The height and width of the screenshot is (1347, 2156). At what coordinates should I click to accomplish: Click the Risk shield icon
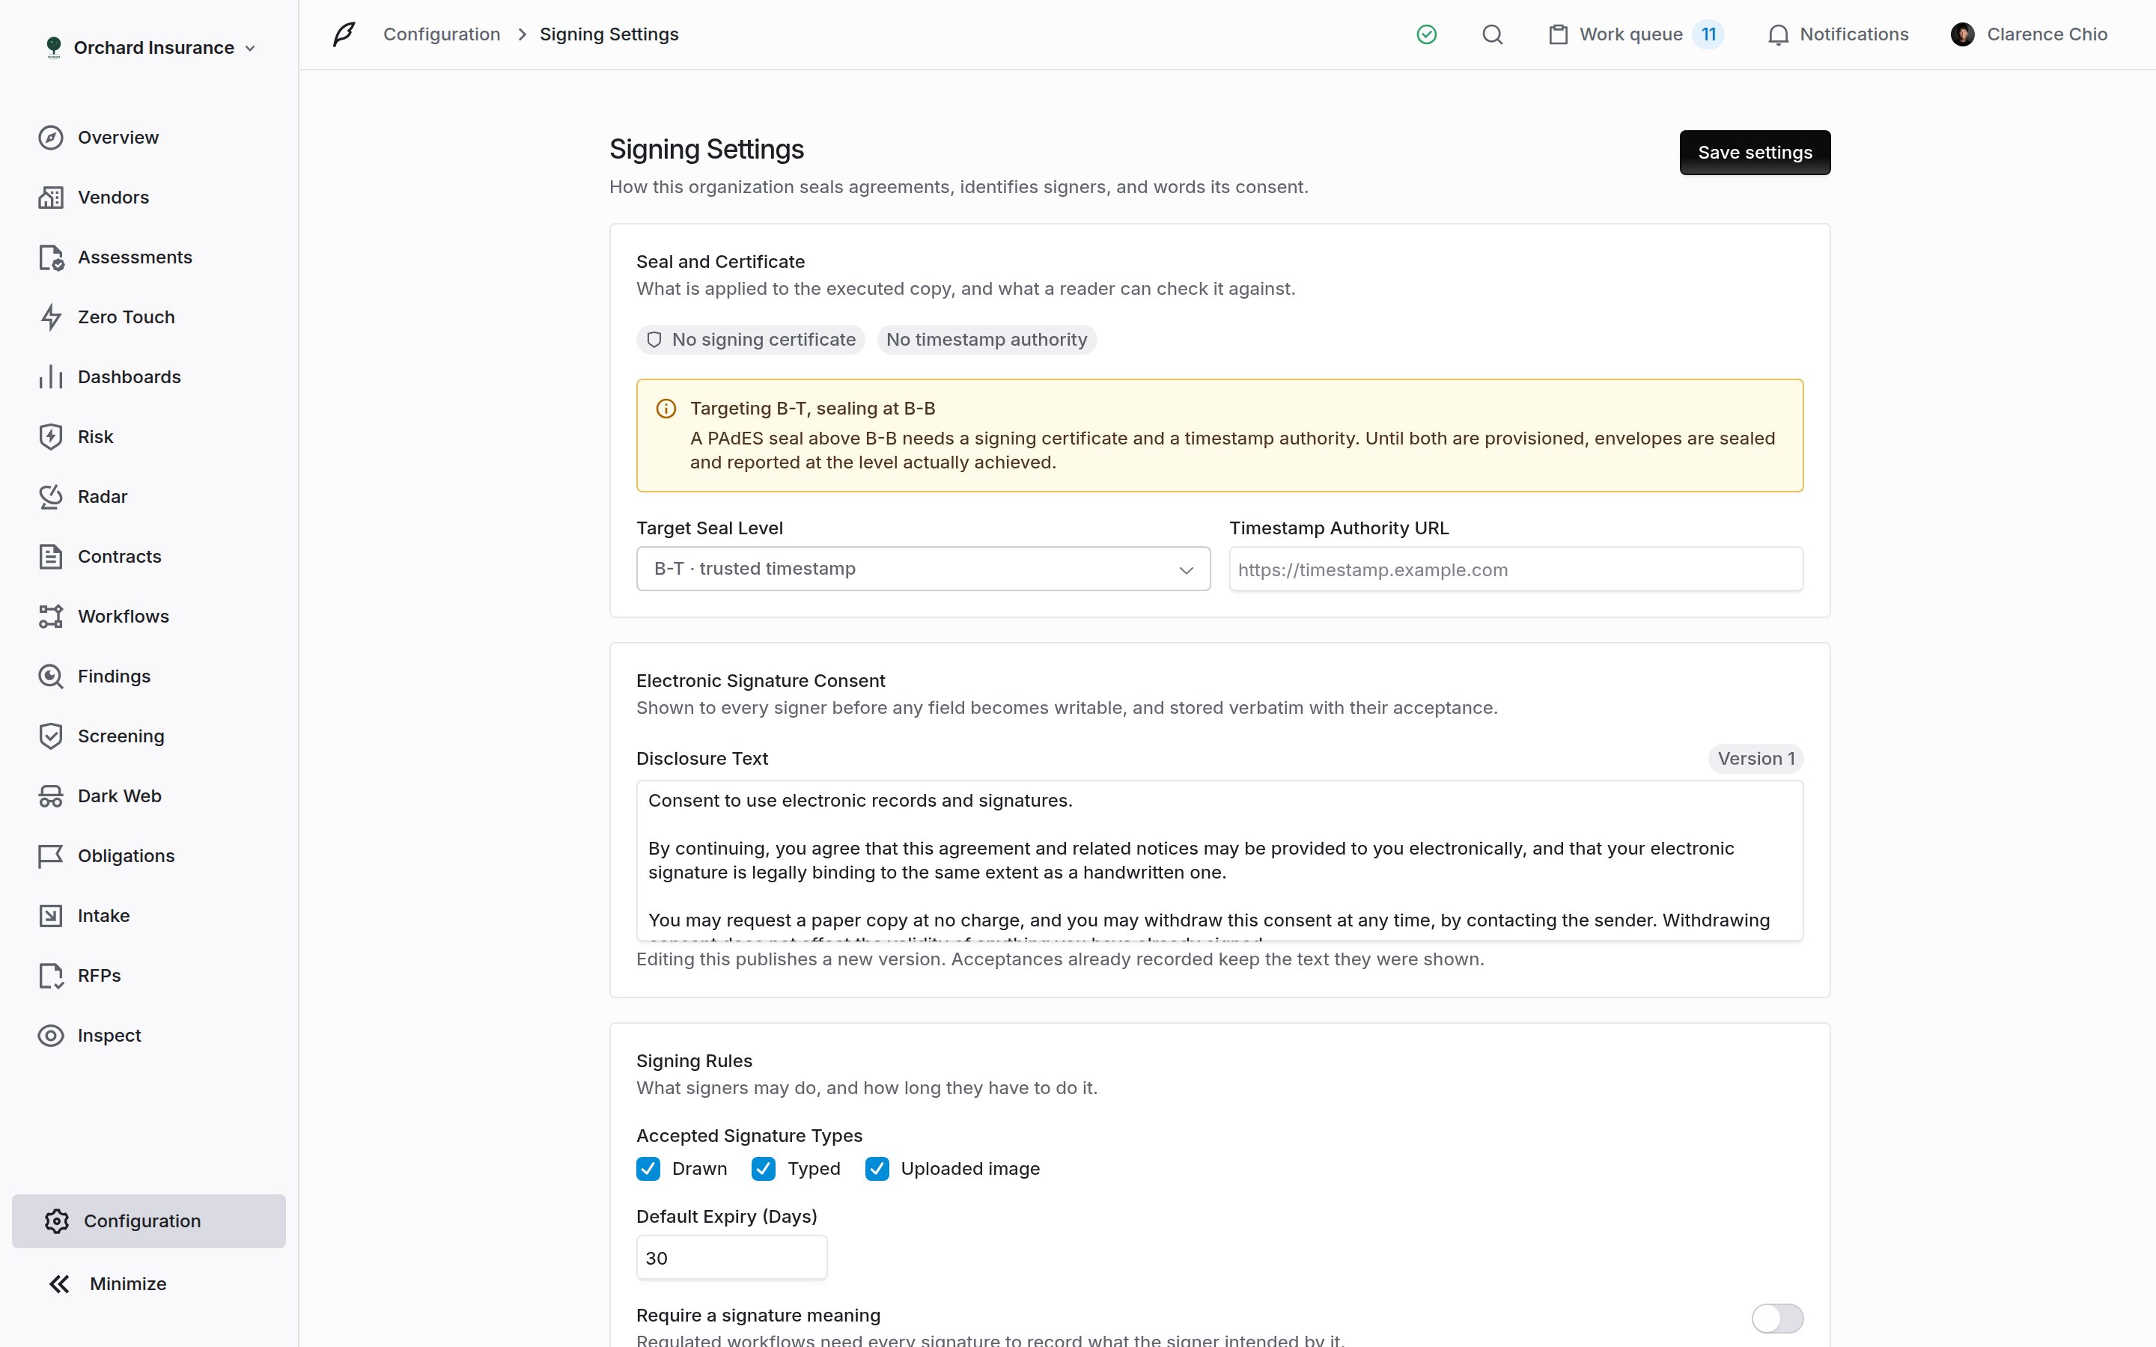click(51, 436)
